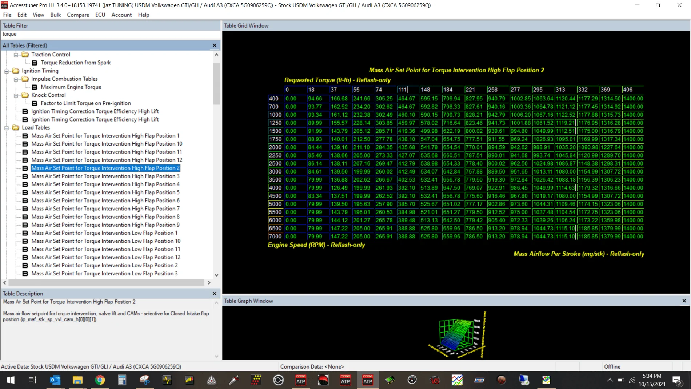Click the table tree's scroll down arrow
This screenshot has height=389, width=691.
click(216, 275)
